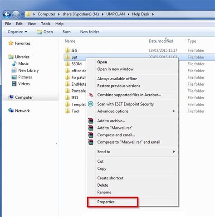Open New Library in the navigation pane
215x217 pixels.
29,70
